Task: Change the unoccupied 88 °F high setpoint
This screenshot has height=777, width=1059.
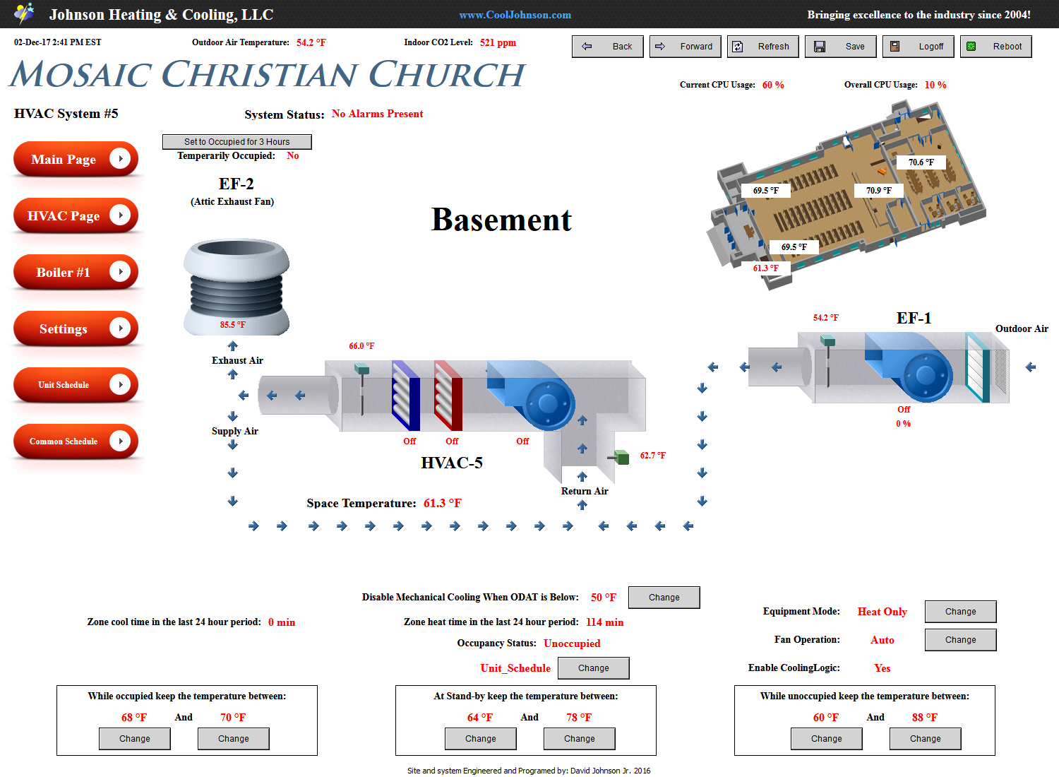Action: pyautogui.click(x=925, y=739)
